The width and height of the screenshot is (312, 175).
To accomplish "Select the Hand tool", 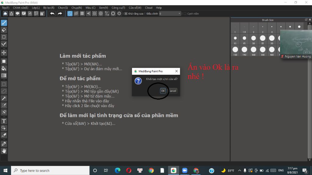I will coord(4,151).
